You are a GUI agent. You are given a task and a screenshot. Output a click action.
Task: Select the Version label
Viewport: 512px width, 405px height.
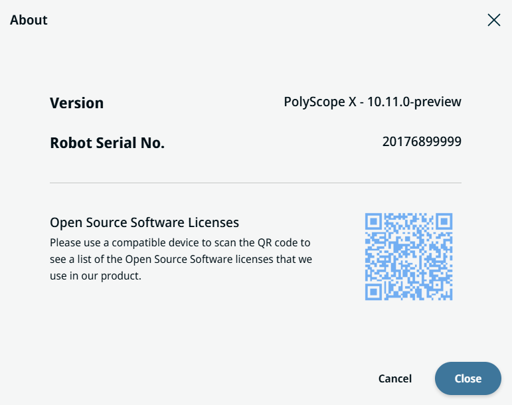pyautogui.click(x=77, y=103)
